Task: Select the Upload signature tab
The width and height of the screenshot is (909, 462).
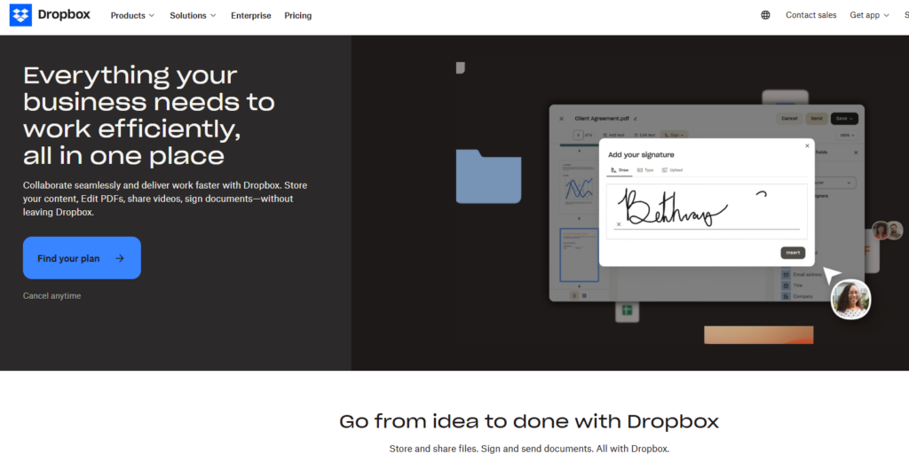Action: (x=672, y=169)
